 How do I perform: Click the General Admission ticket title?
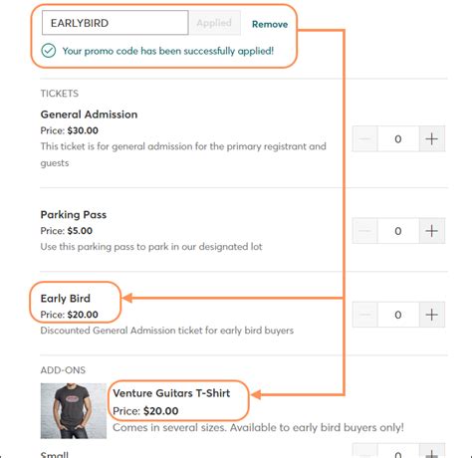(89, 114)
